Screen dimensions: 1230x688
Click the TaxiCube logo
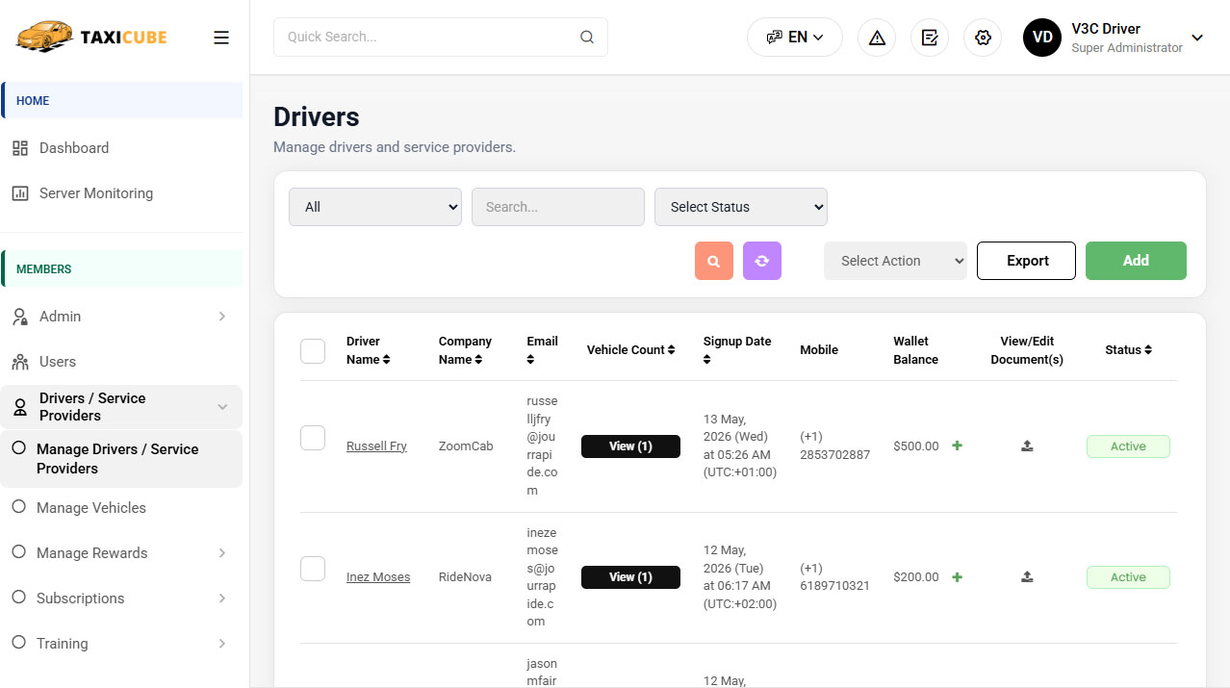click(91, 37)
